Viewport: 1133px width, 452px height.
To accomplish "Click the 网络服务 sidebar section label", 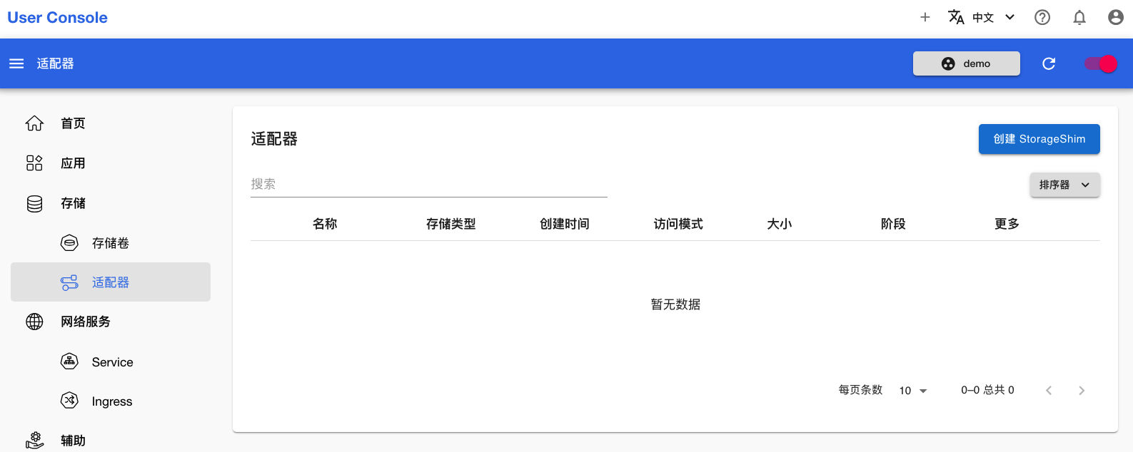I will click(86, 322).
